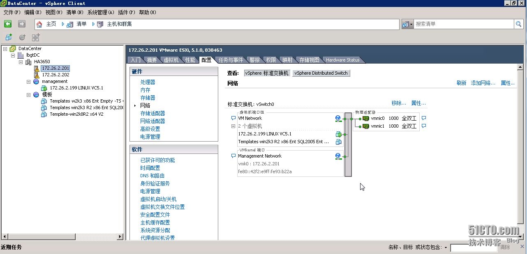Switch to the Hardware Status tab
527x254 pixels.
click(342, 60)
